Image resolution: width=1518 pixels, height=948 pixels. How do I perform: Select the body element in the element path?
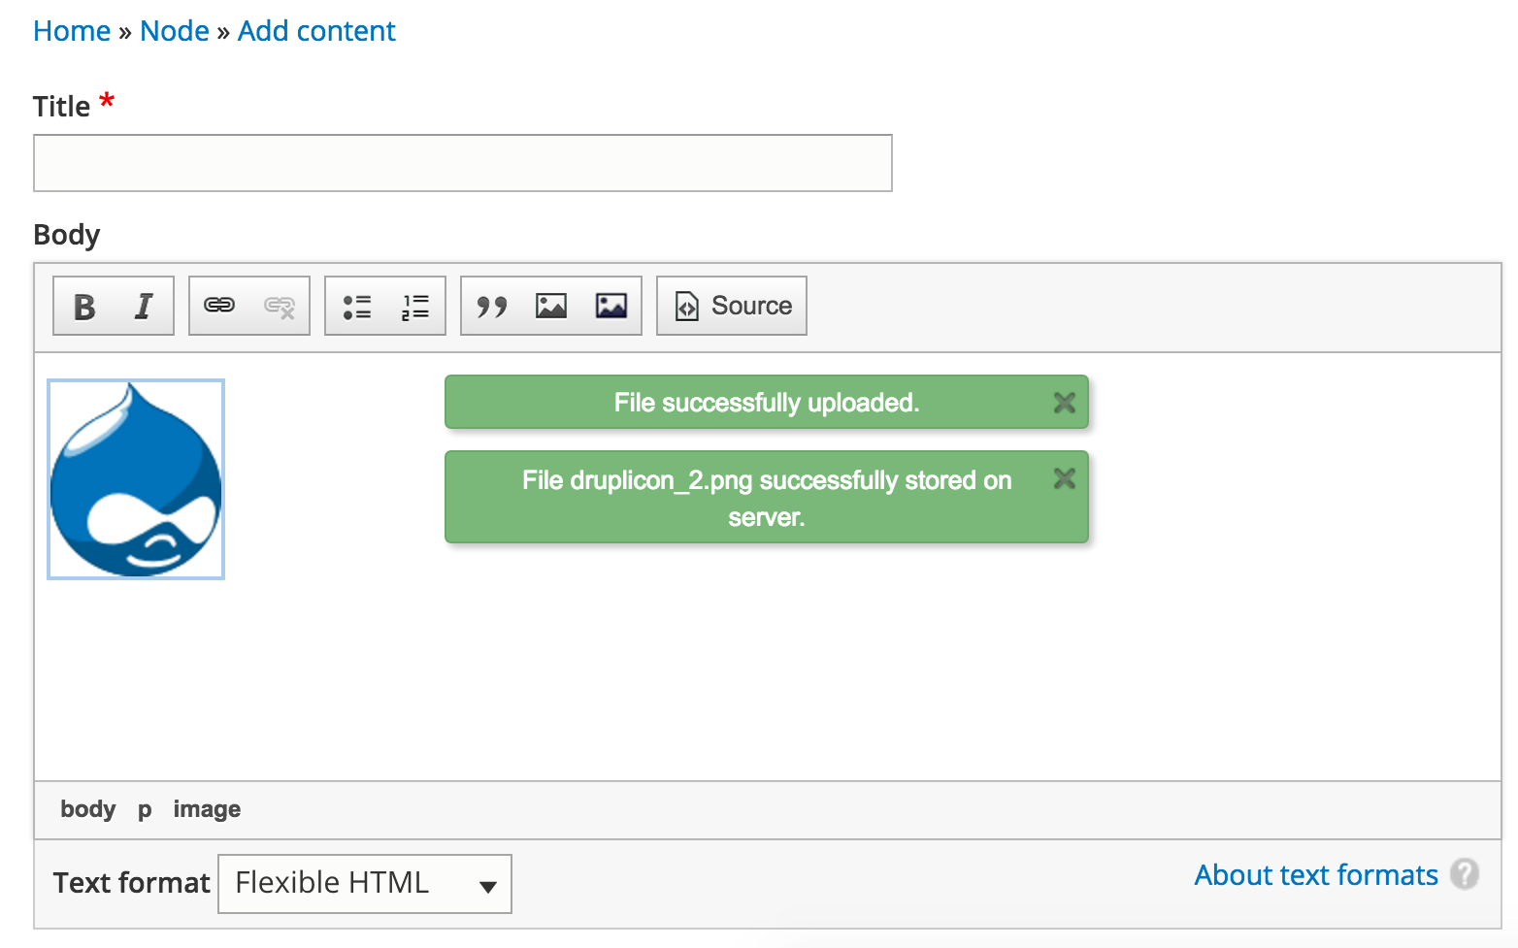click(x=87, y=808)
